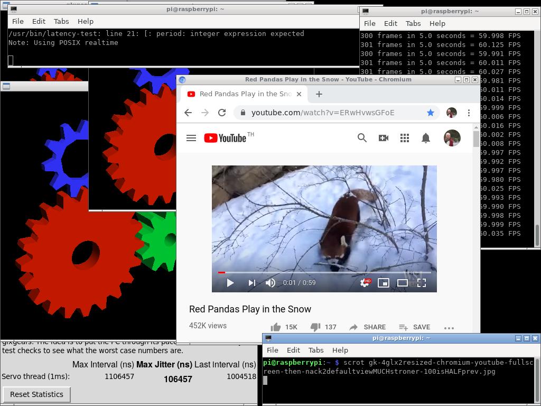Click SAVE to add to playlist
Viewport: 541px width, 406px height.
pyautogui.click(x=414, y=327)
